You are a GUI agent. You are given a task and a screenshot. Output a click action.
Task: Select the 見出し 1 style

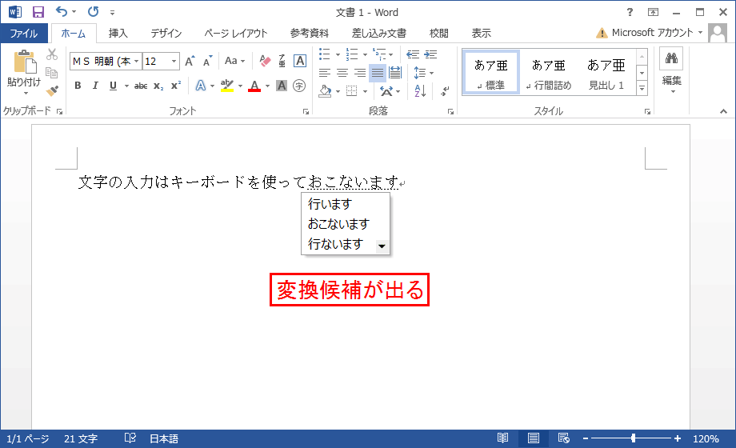point(606,73)
